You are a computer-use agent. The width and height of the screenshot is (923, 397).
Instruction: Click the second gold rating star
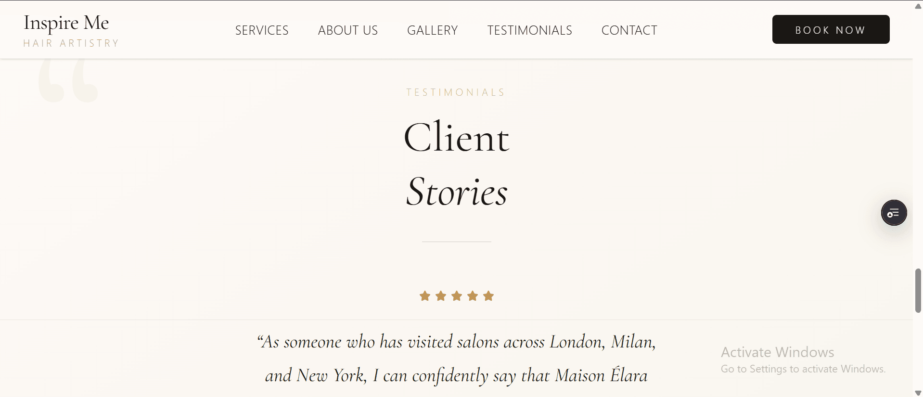click(x=441, y=296)
